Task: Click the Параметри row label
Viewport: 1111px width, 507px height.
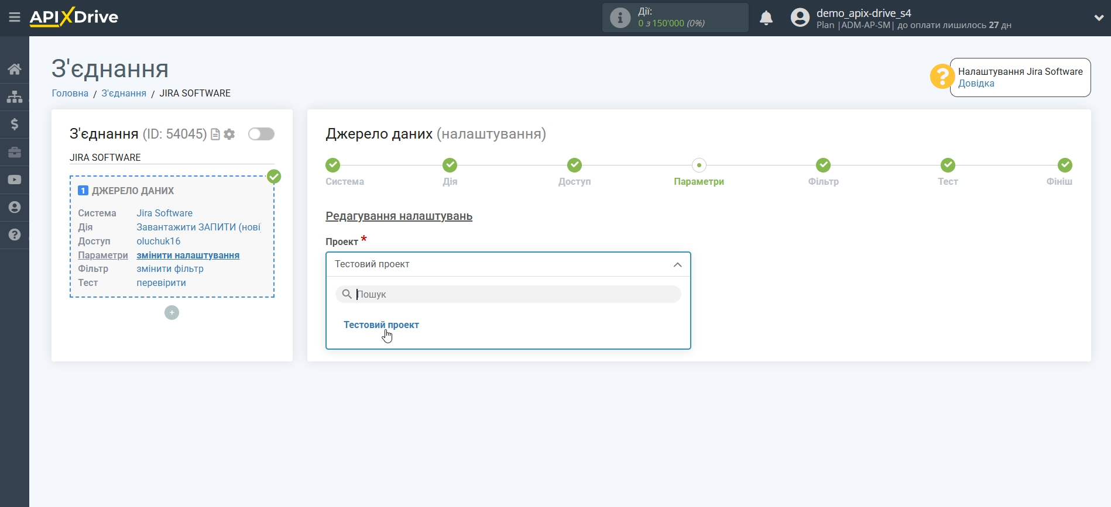Action: click(x=103, y=255)
